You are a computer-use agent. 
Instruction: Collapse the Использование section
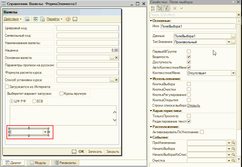151,79
